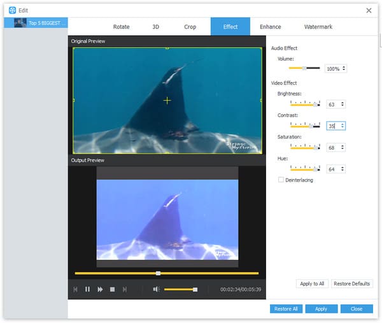
Task: Click the Edit window app logo
Action: [12, 10]
